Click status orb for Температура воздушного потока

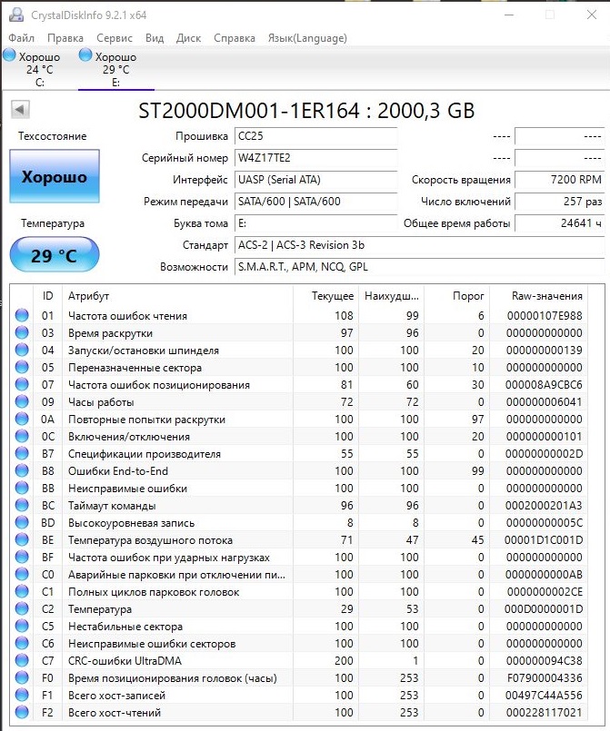22,539
